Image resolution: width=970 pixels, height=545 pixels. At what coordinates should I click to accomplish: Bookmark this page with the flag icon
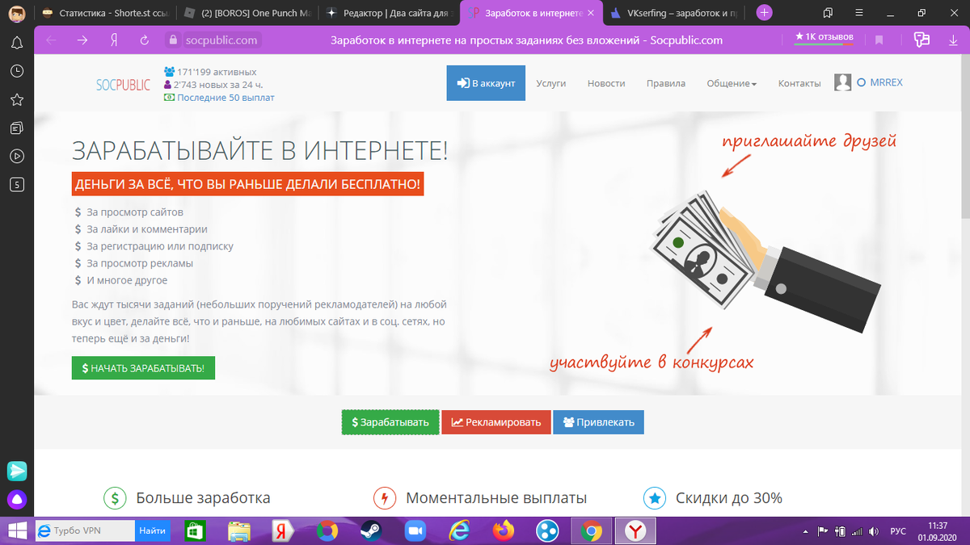pyautogui.click(x=879, y=40)
